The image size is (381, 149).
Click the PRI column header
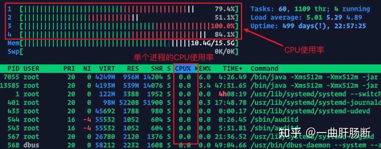(69, 68)
